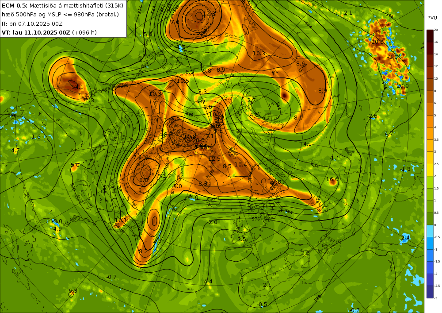This screenshot has width=442, height=313.
Task: Click the '10.5' value label
Action: click(x=183, y=81)
